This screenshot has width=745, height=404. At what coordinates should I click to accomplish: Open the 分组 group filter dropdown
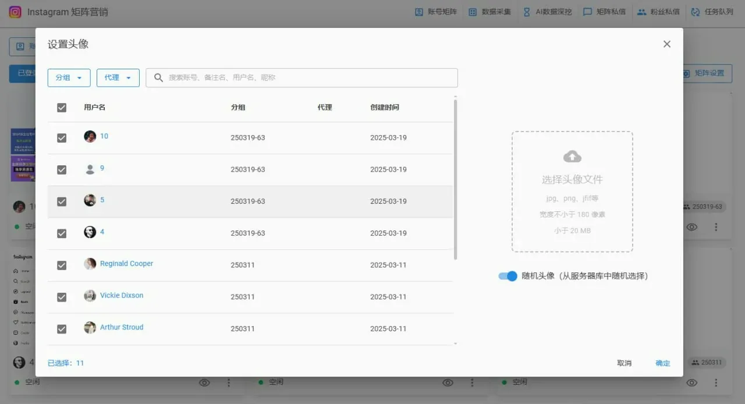tap(69, 77)
